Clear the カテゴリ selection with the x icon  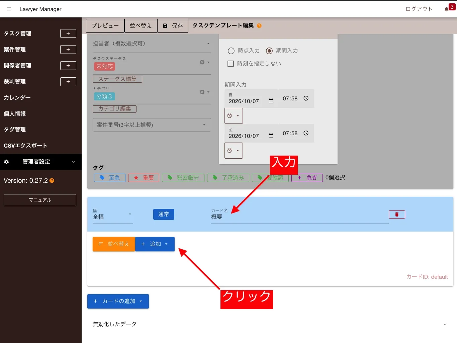pos(202,92)
